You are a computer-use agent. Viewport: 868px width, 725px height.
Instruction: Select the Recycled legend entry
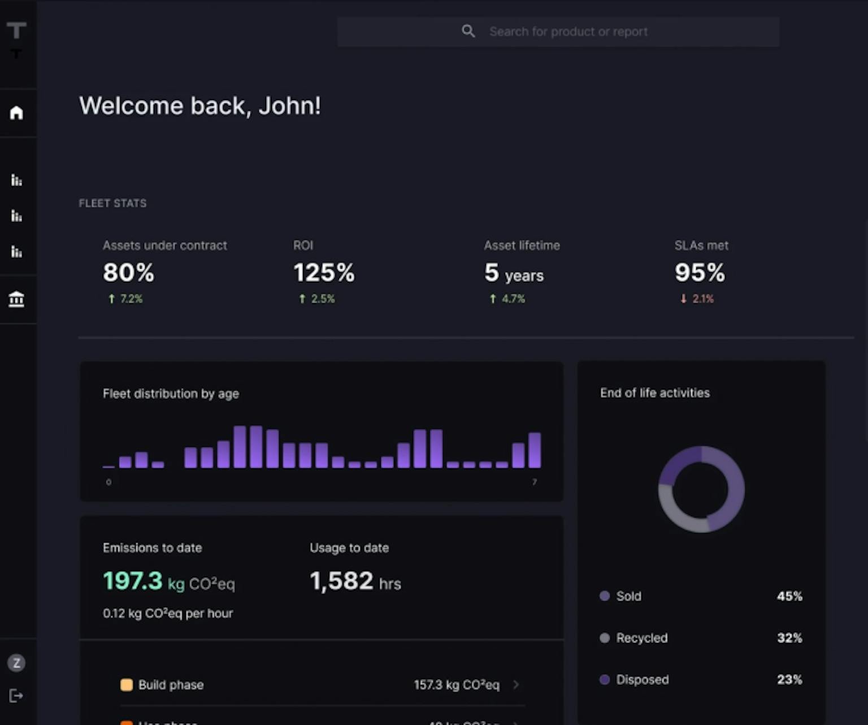point(641,638)
